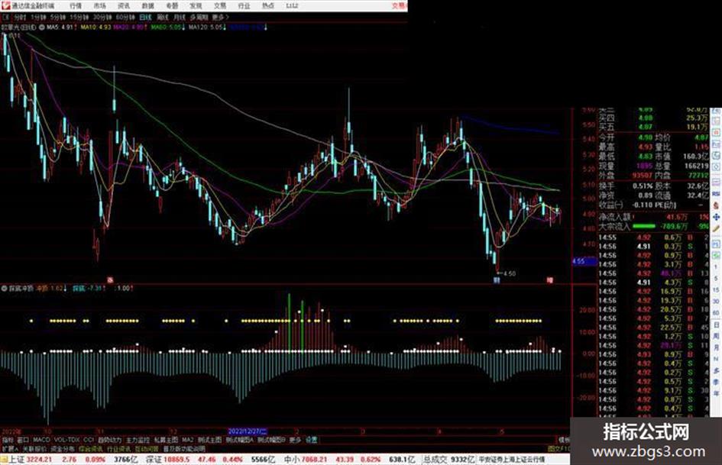Open the 资金分布 tab
This screenshot has height=465, width=722.
click(x=62, y=448)
